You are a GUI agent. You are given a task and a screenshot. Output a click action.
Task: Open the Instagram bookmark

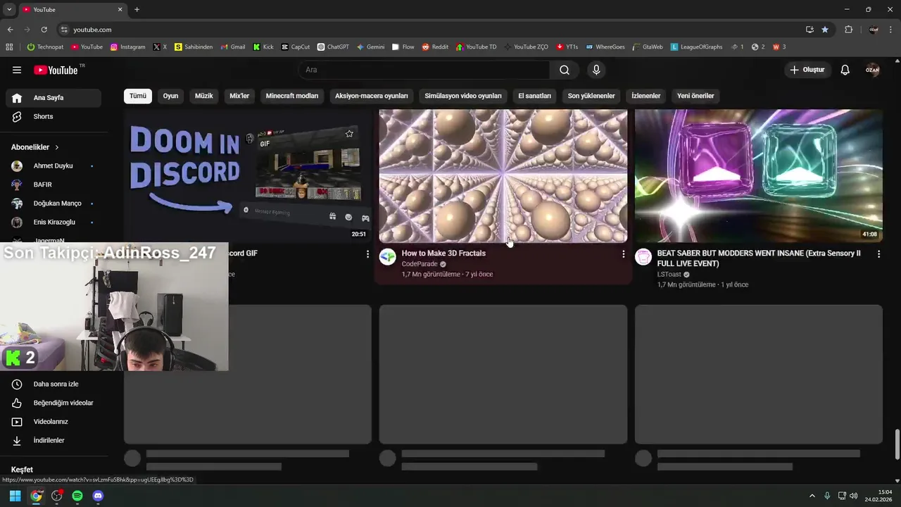tap(127, 47)
